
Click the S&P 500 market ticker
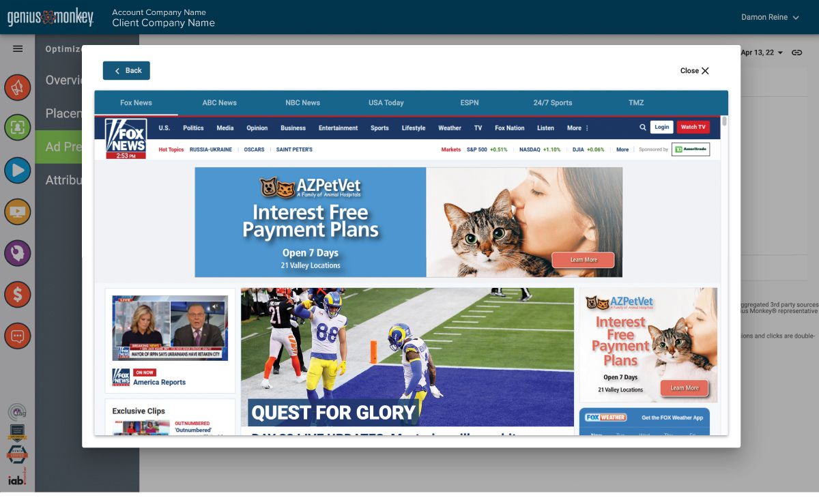(x=487, y=149)
